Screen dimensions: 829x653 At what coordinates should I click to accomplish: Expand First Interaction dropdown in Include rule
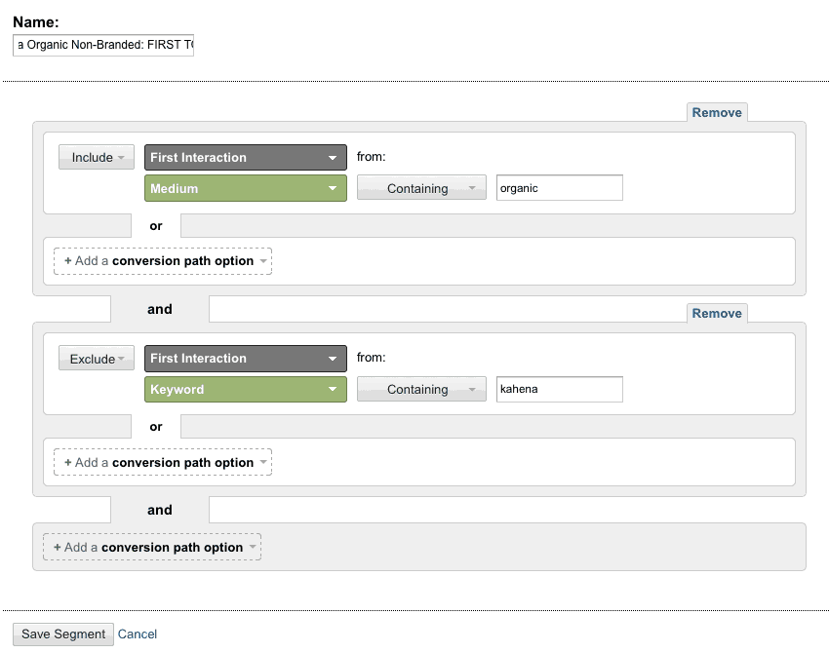[x=246, y=157]
